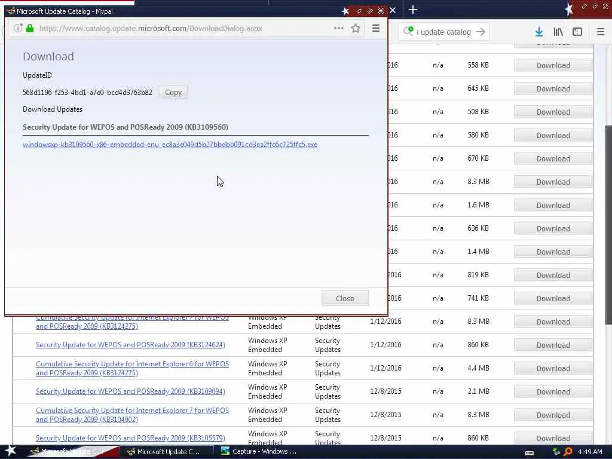The width and height of the screenshot is (612, 459).
Task: Click the page vertical scrollbar thumb
Action: coord(608,225)
